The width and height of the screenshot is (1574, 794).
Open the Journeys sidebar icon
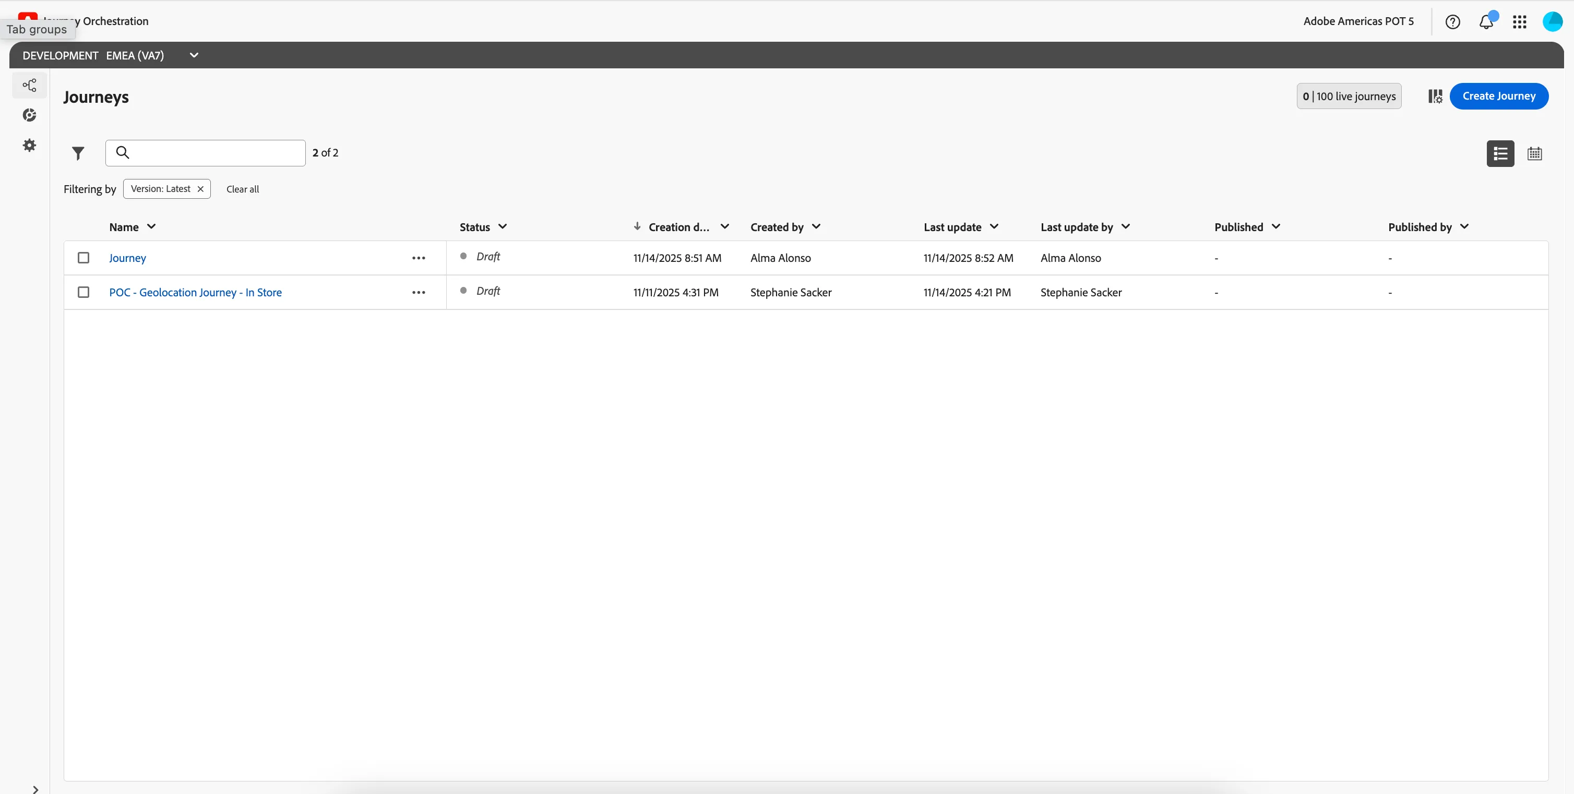tap(29, 85)
